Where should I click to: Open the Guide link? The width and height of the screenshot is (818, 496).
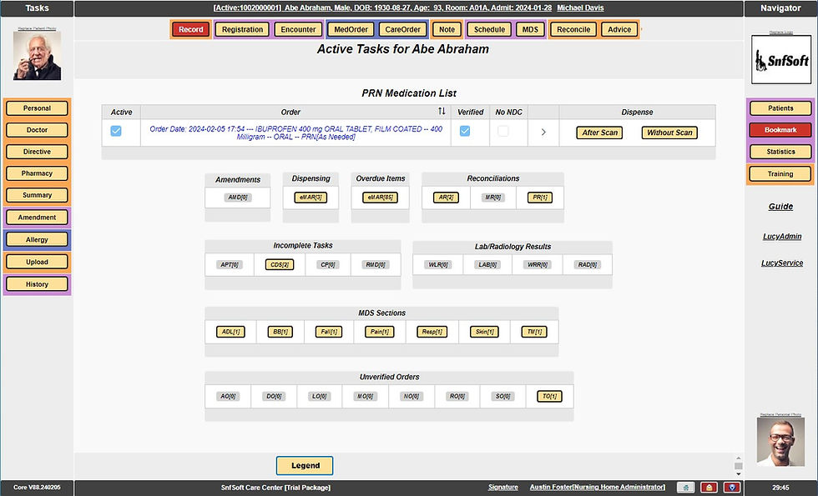[x=780, y=207]
